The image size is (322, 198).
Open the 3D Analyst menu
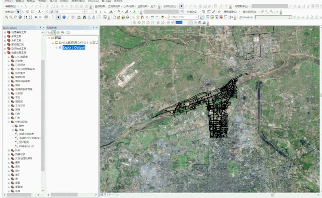(x=246, y=17)
